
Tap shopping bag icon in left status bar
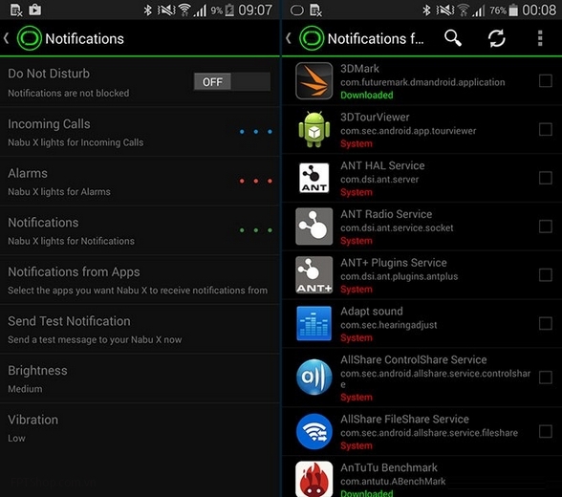coord(34,10)
